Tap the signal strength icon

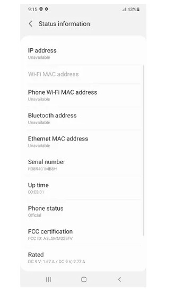click(124, 10)
